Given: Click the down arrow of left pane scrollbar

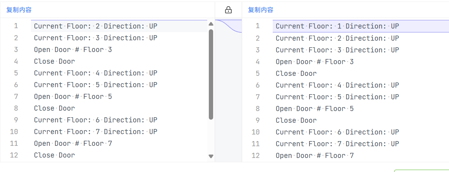Looking at the screenshot, I should [211, 156].
